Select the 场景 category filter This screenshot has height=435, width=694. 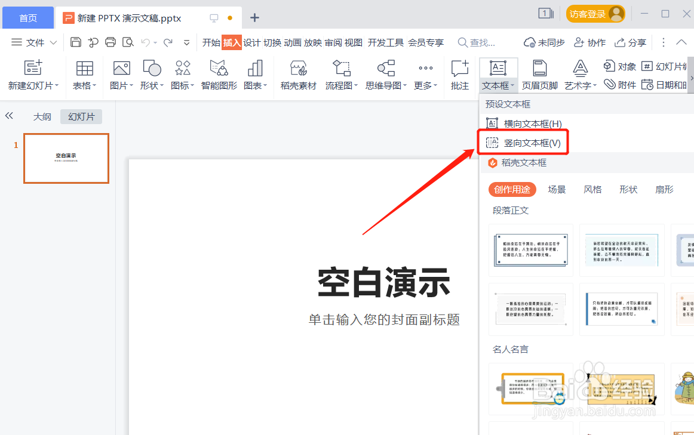coord(557,190)
